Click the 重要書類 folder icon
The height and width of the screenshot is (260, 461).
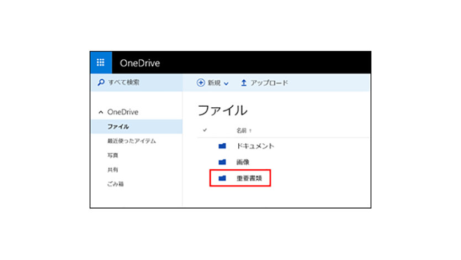coord(222,178)
